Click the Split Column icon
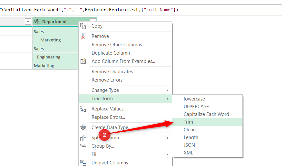Viewport: 282px width, 166px height. click(83, 138)
